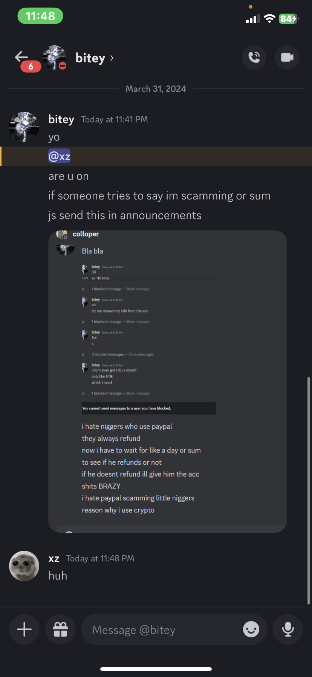Tap the xz username above "huh"
The width and height of the screenshot is (312, 677).
tap(54, 559)
